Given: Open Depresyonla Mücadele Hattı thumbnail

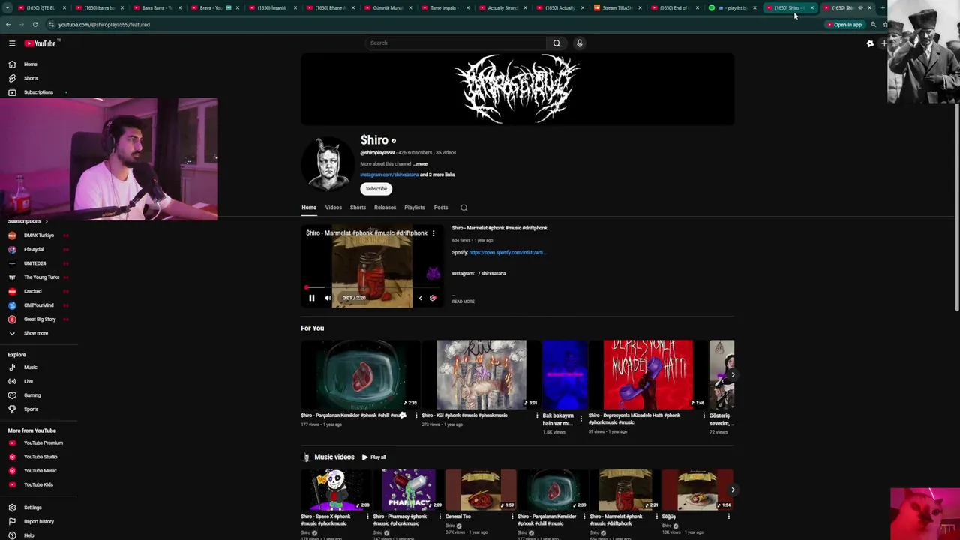Looking at the screenshot, I should [648, 374].
